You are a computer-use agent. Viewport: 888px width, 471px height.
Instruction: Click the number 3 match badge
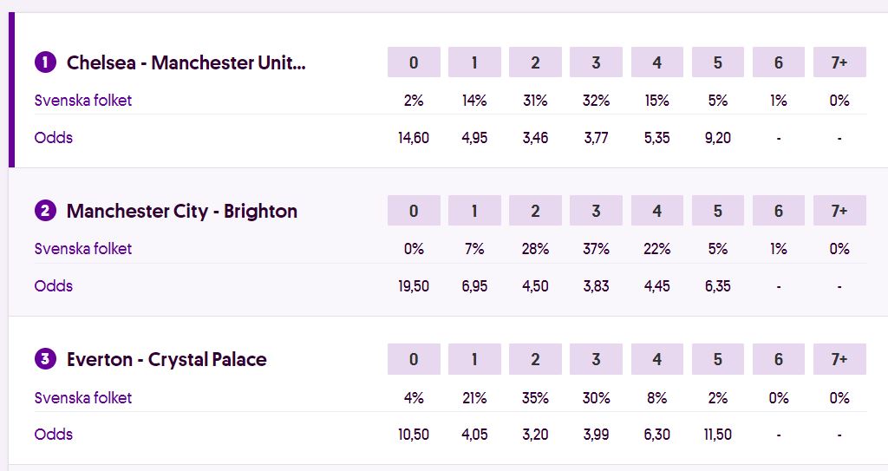(x=45, y=359)
